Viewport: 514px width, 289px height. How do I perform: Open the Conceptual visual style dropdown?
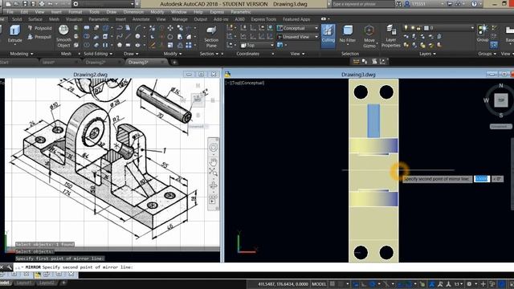click(x=297, y=28)
